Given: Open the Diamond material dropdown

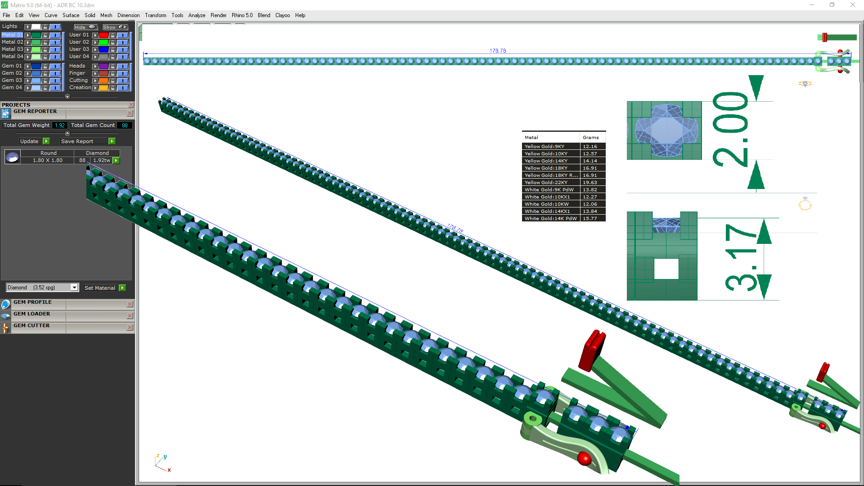Looking at the screenshot, I should coord(74,288).
